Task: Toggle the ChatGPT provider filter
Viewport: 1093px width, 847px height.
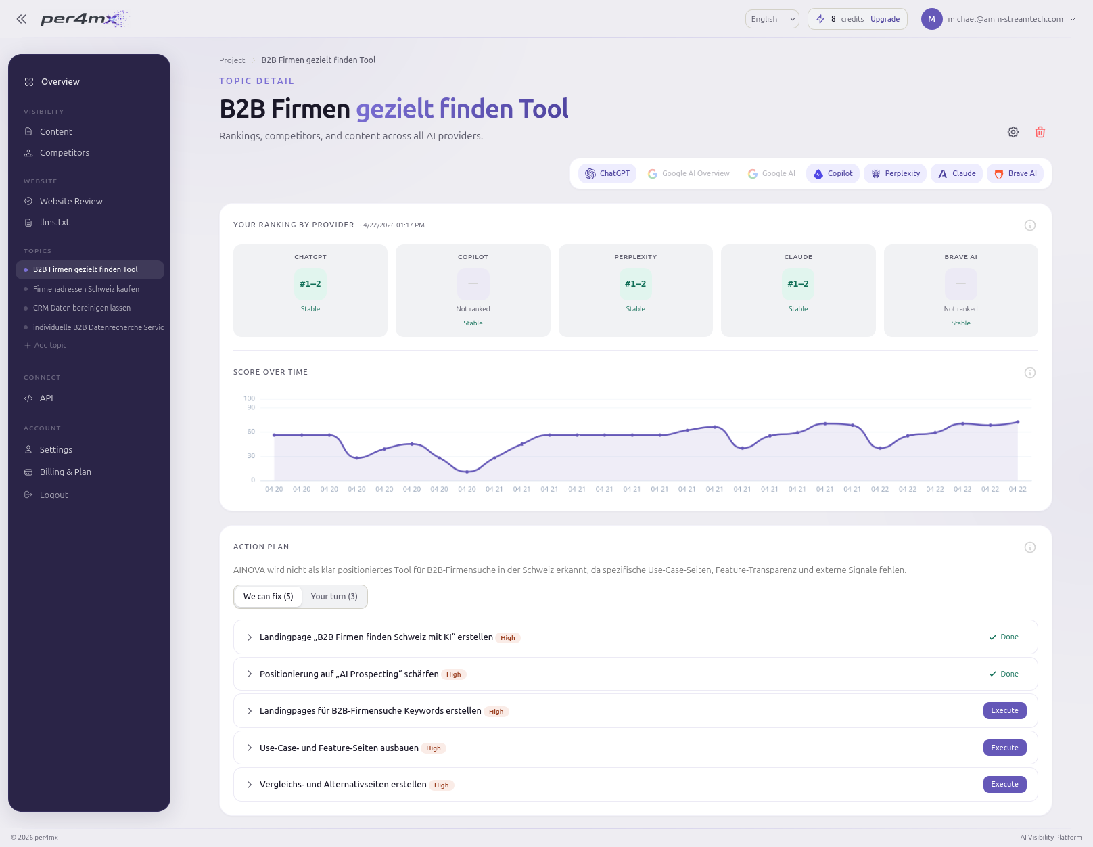Action: [607, 174]
